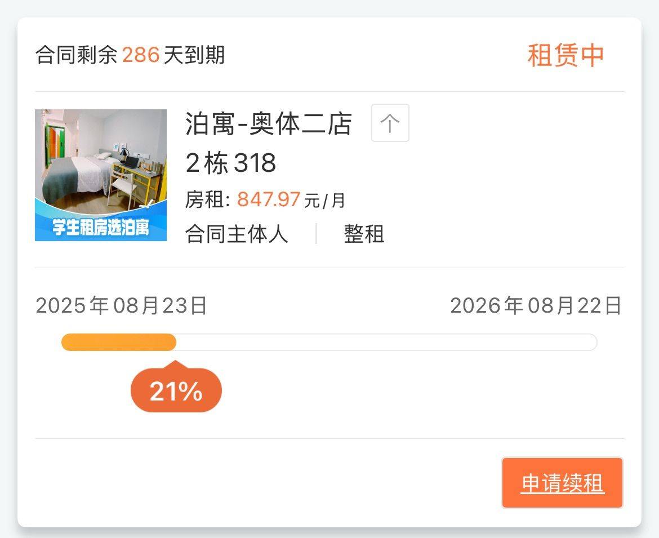Select the 合同主体人 label

pos(237,234)
